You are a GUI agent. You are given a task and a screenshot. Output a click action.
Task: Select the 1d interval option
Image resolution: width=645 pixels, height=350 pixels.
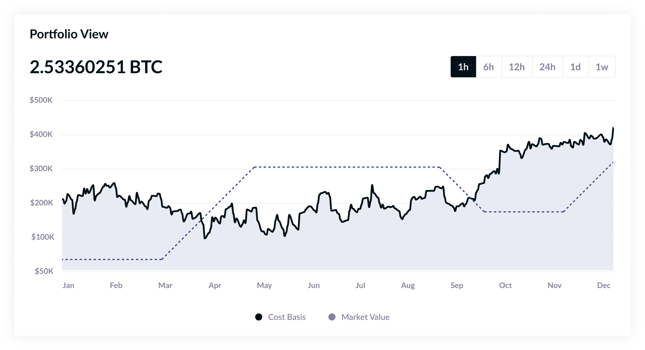[x=576, y=67]
